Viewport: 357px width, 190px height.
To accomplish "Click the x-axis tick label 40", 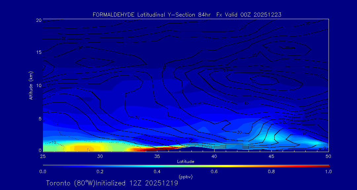I will [x=214, y=156].
